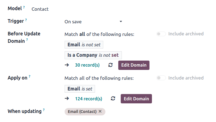
Task: Show help tooltip for Before Update Domain
Action: (27, 40)
